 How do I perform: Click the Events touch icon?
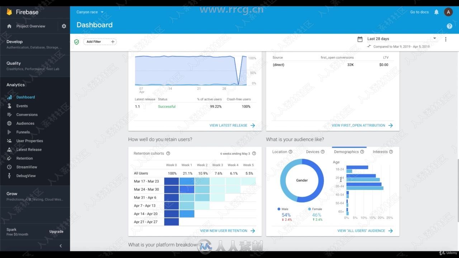pyautogui.click(x=9, y=106)
